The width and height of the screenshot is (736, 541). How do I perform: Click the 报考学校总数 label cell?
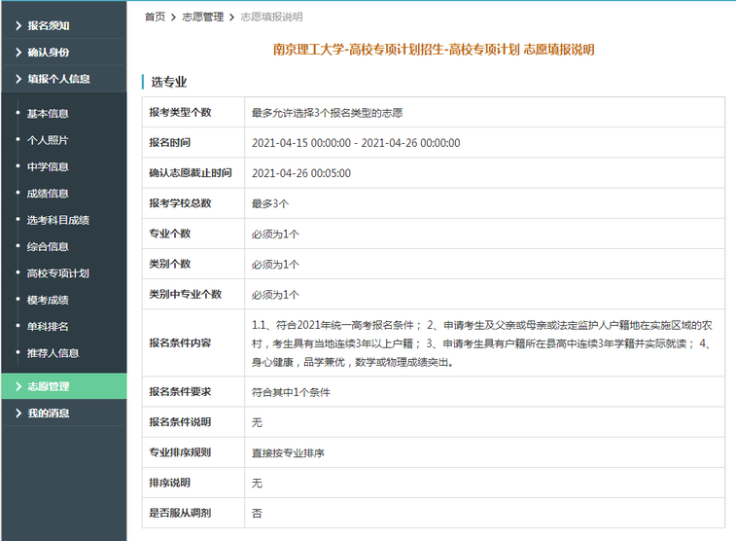[193, 203]
